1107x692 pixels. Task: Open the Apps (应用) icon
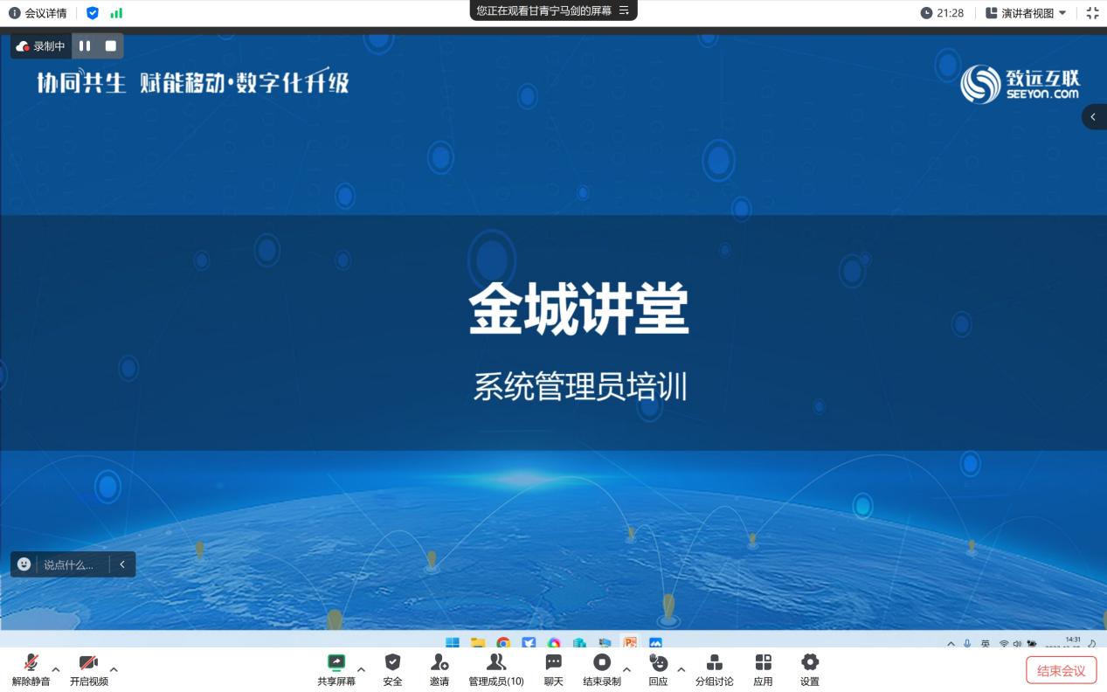pyautogui.click(x=763, y=663)
